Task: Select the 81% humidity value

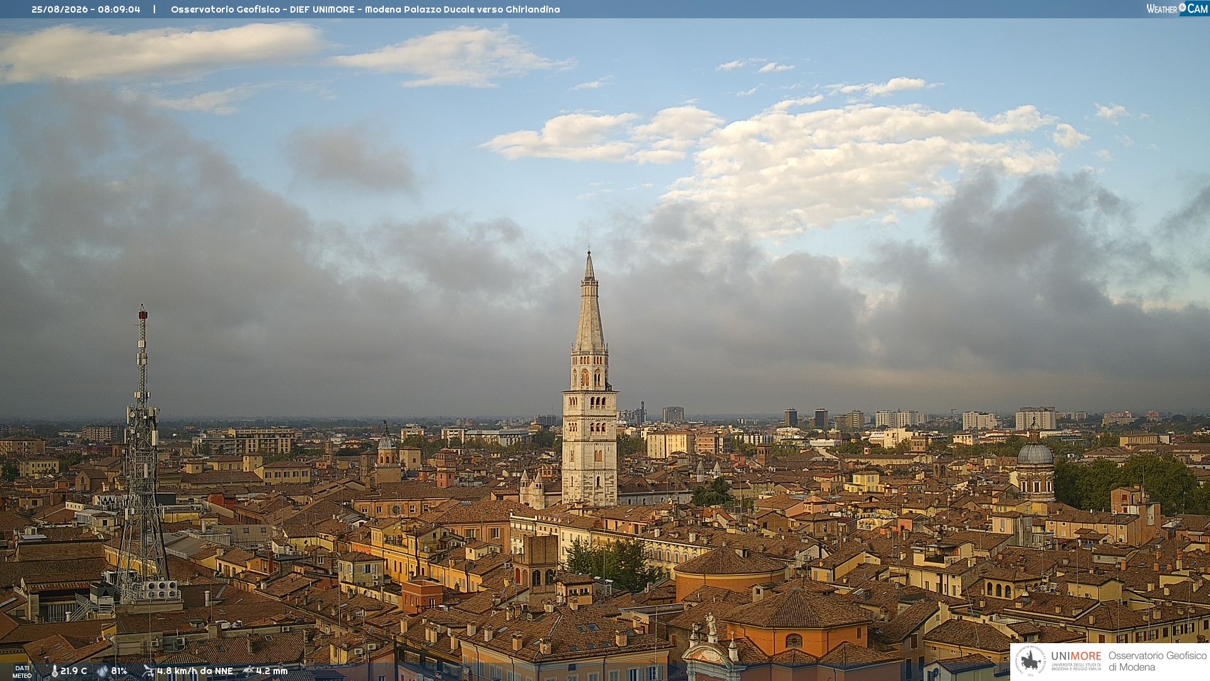Action: (119, 671)
